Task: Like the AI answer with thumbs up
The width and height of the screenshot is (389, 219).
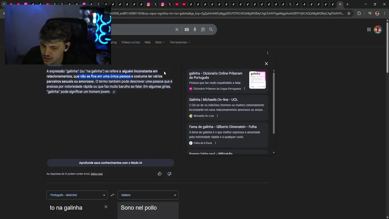Action: (160, 174)
